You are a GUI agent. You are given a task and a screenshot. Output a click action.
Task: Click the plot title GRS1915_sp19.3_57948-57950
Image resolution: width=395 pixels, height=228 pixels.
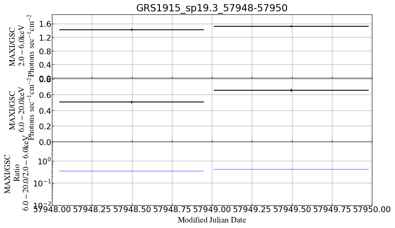[212, 8]
